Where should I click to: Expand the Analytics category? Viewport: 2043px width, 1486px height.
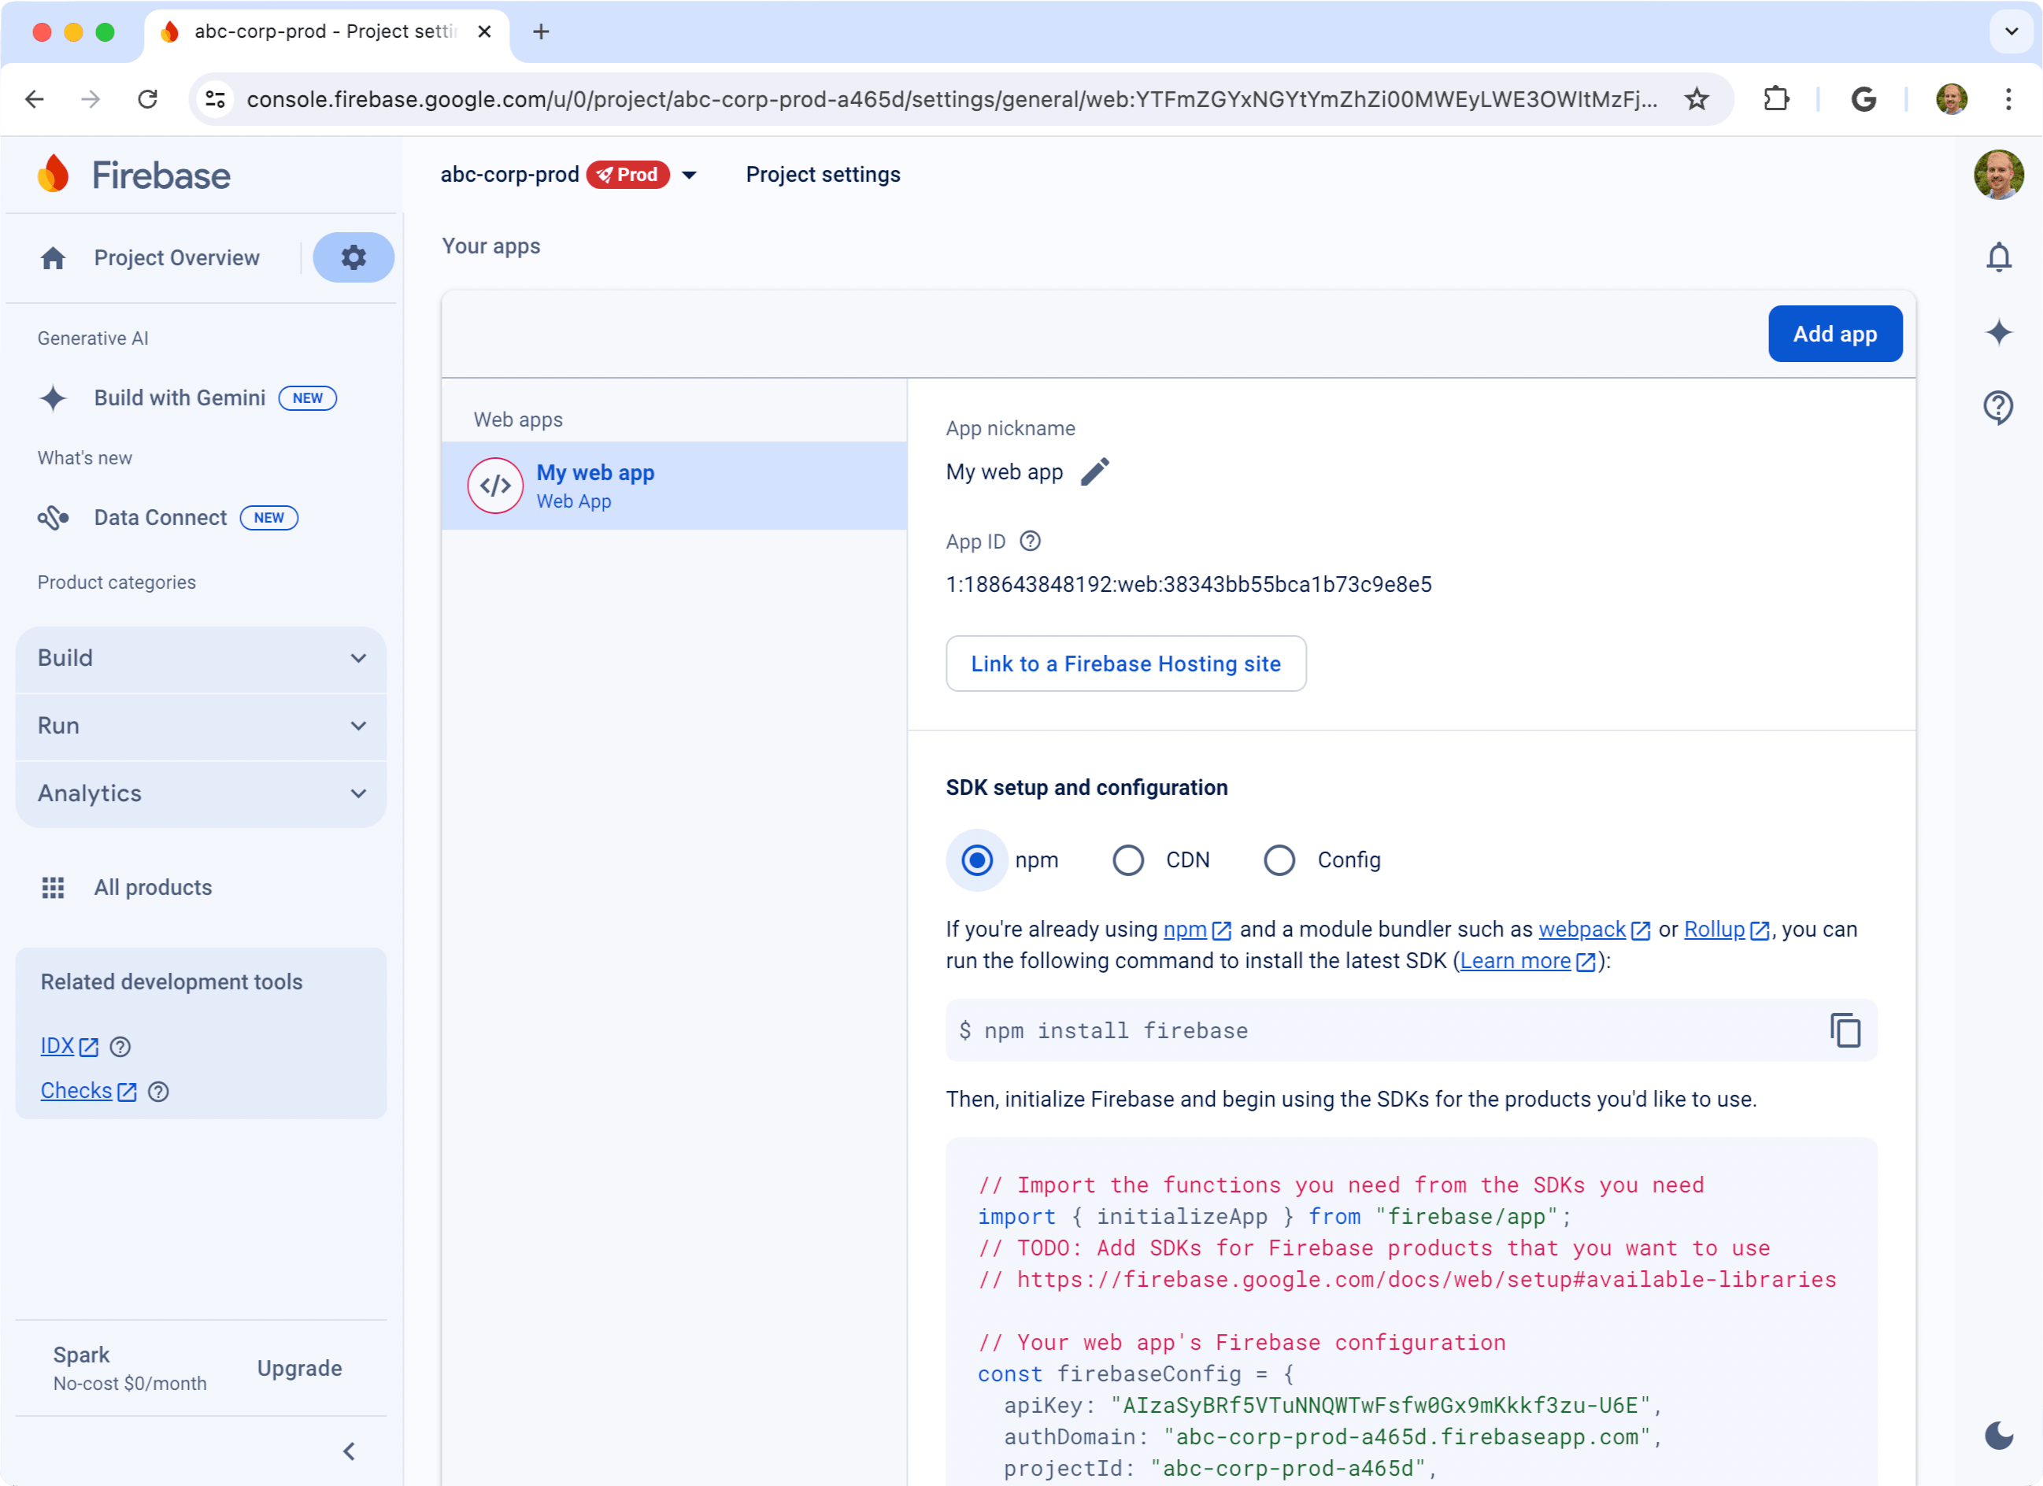click(x=201, y=793)
